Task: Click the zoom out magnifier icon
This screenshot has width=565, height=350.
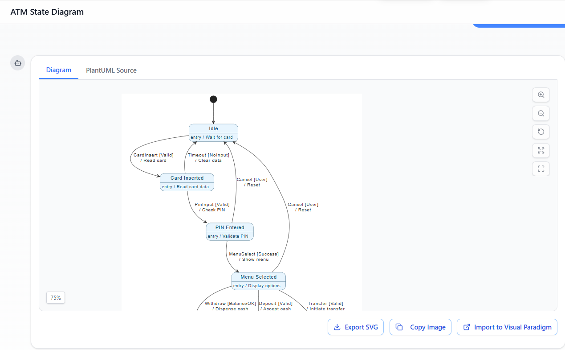Action: tap(541, 113)
